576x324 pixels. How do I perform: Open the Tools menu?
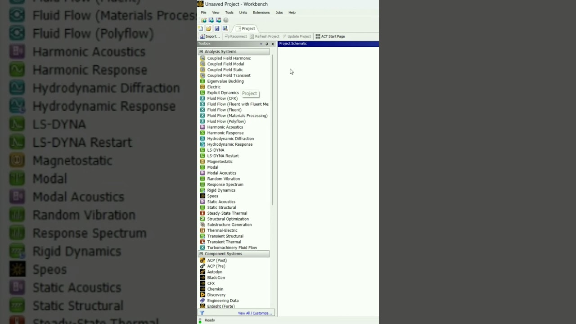click(x=229, y=13)
